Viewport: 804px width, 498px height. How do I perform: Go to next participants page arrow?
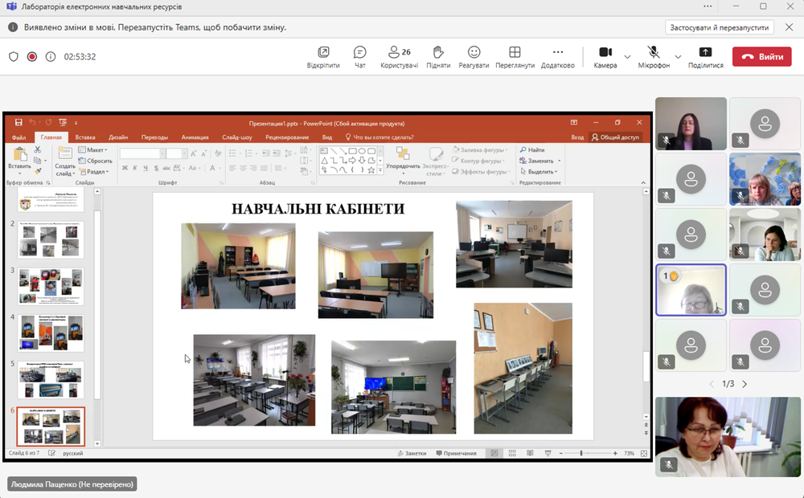[x=745, y=384]
